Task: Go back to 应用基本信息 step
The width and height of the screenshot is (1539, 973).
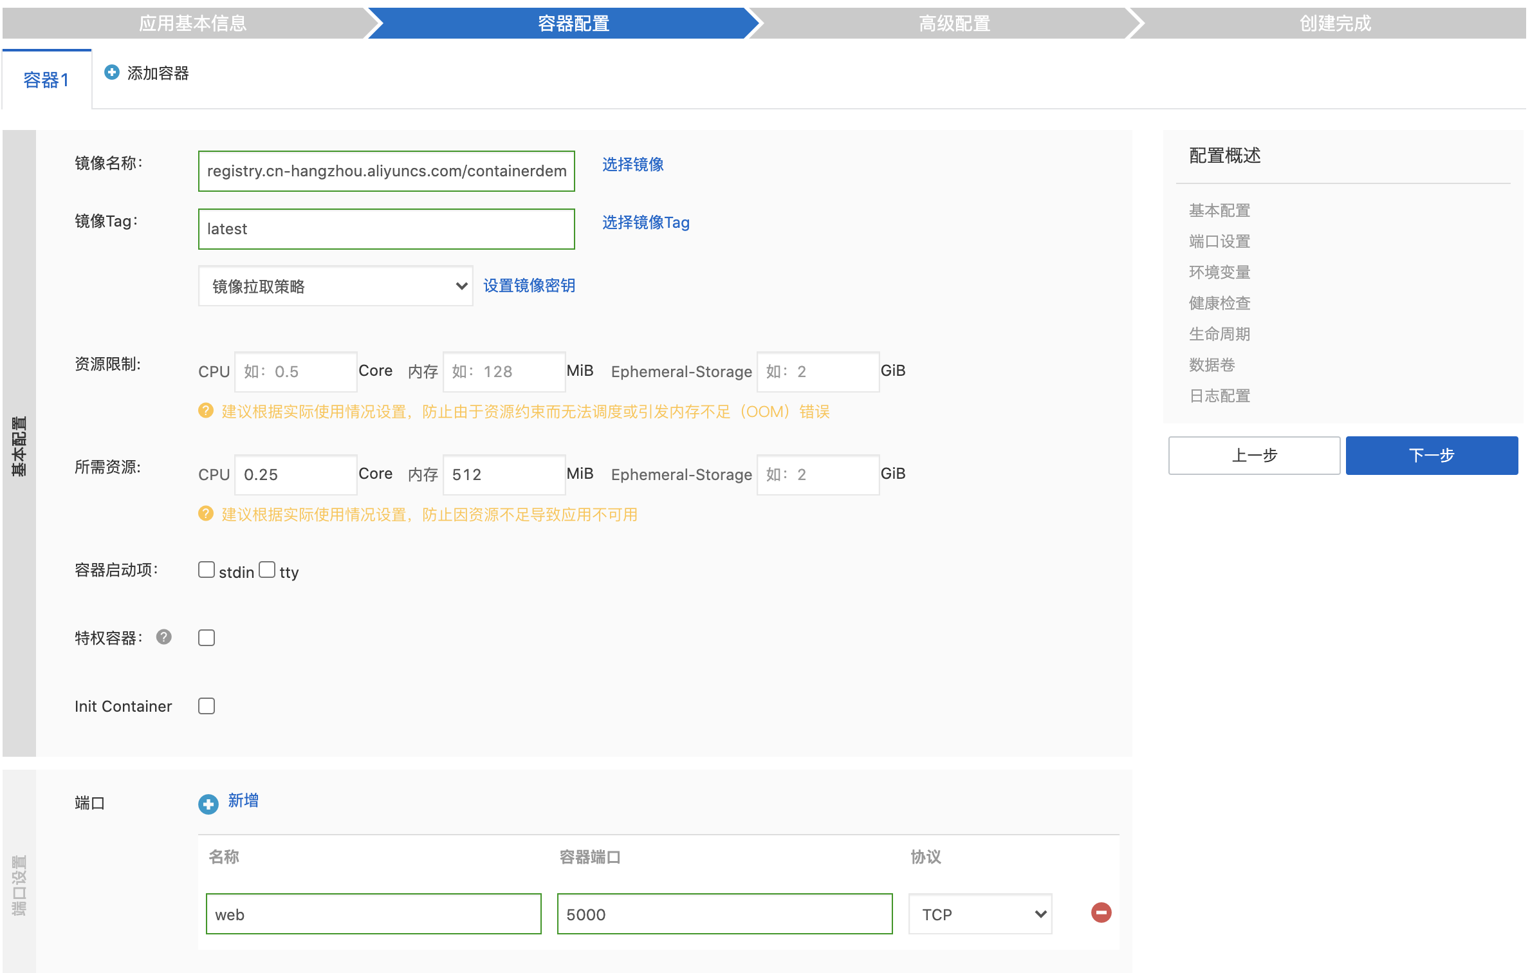Action: (192, 23)
